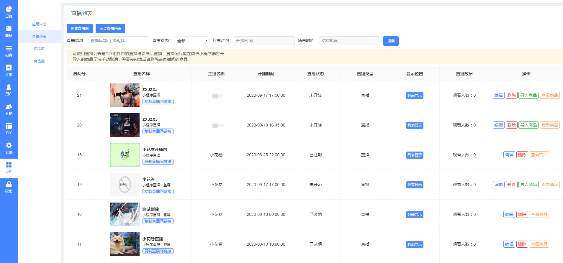Click the 同步直播列表 button
The width and height of the screenshot is (563, 263).
coord(110,29)
